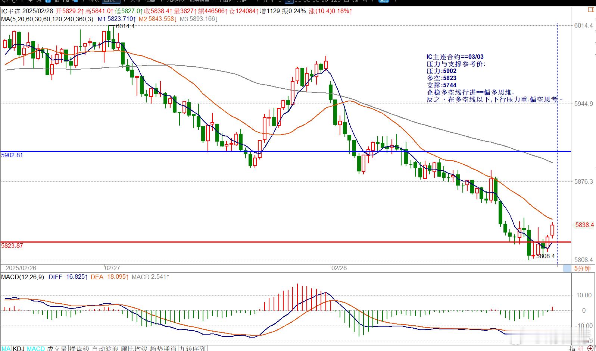Viewport: 596px width, 351px height.
Task: Click the 5902.81 line price label
Action: tap(12, 155)
